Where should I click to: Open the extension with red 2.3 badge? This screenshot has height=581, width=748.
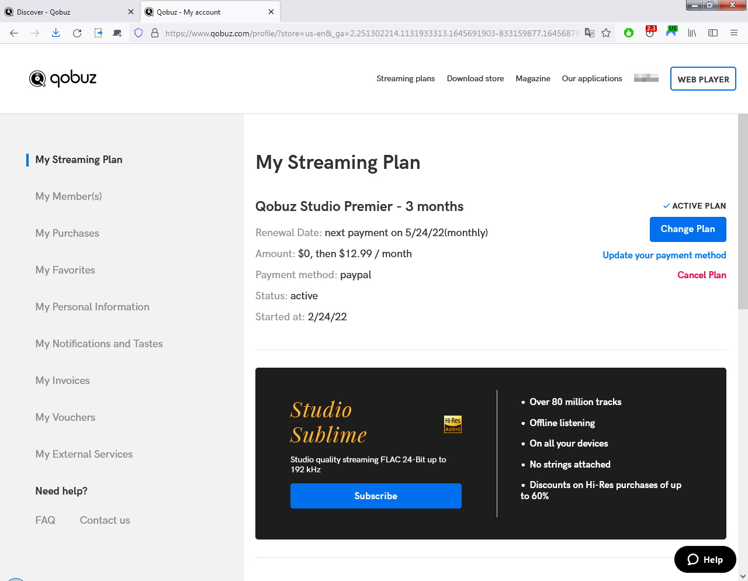650,32
